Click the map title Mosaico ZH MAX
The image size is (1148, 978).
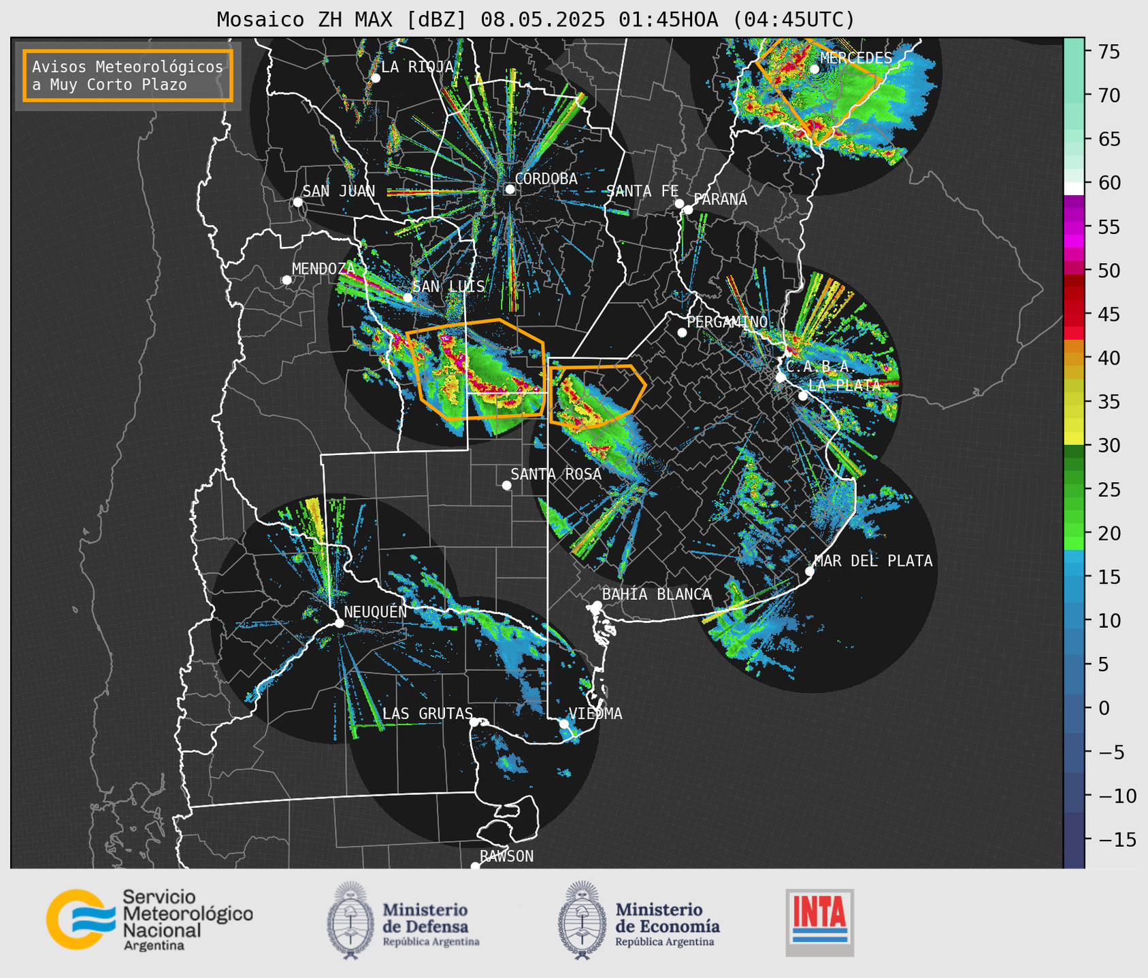click(535, 19)
